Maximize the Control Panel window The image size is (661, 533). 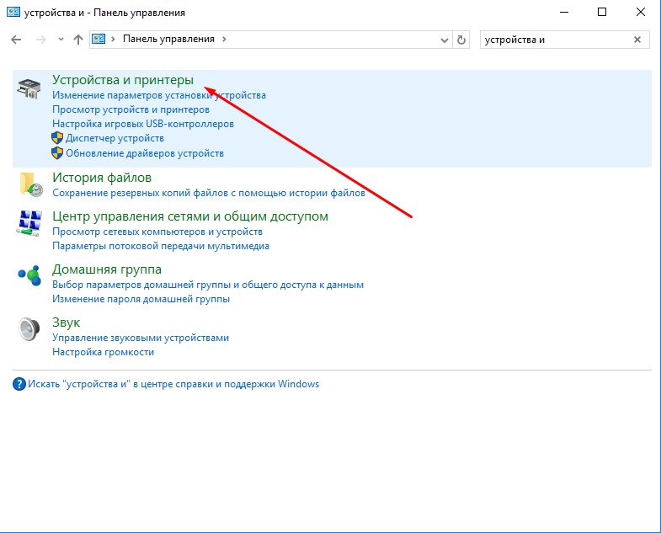(602, 13)
